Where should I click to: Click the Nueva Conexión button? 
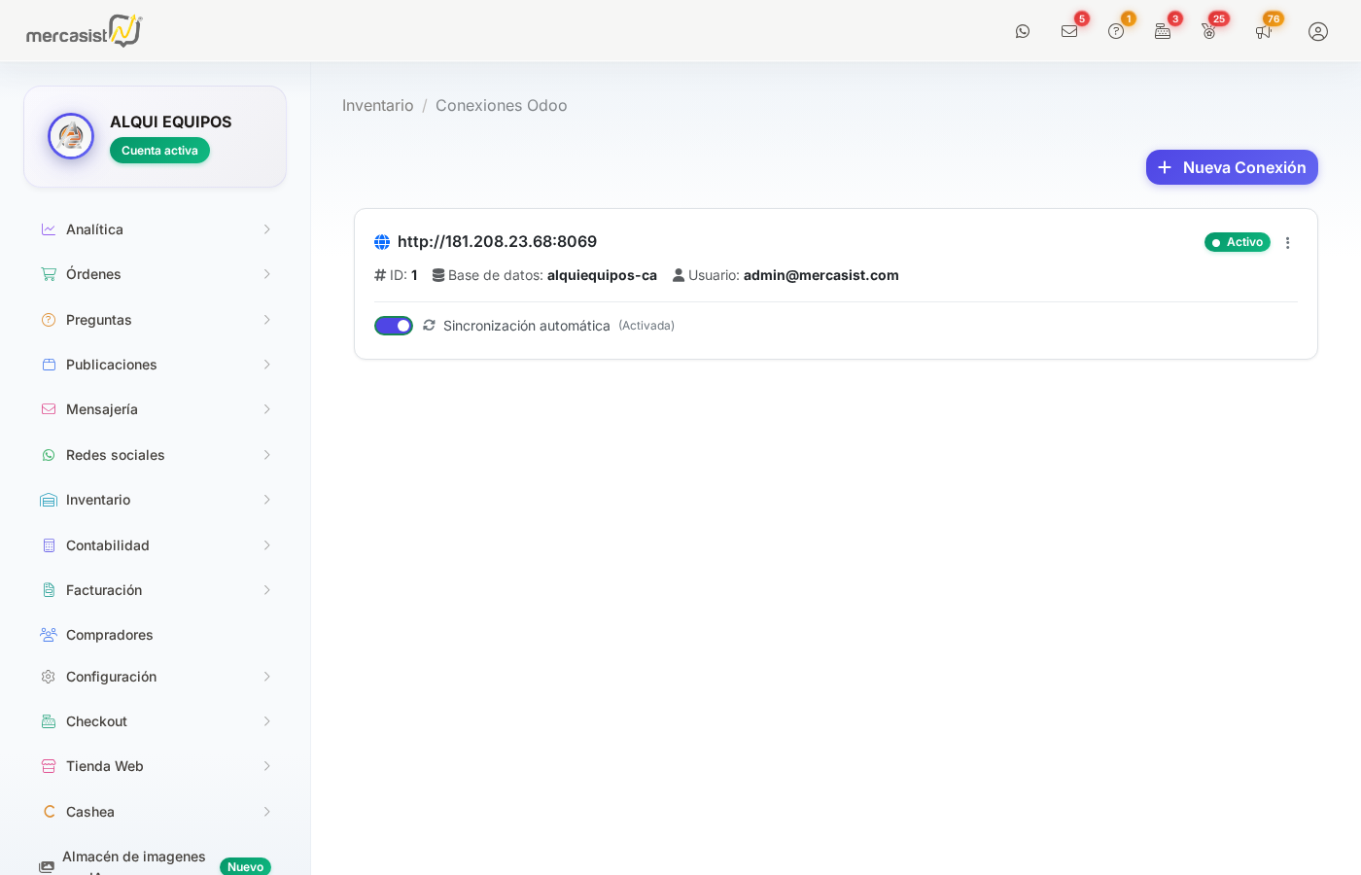pos(1232,167)
